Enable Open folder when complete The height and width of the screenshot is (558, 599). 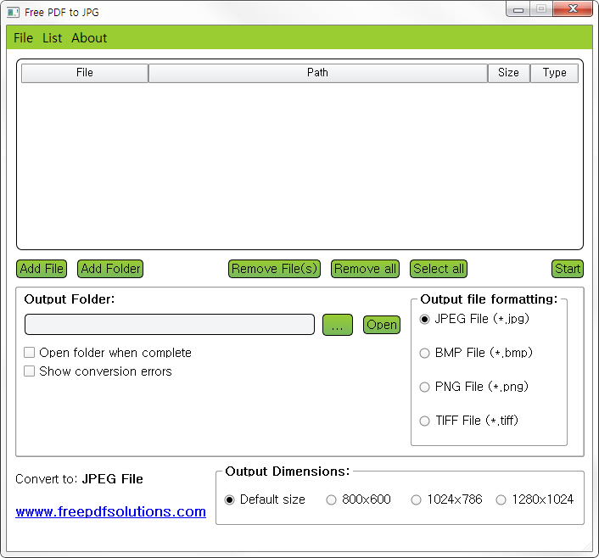(x=30, y=353)
